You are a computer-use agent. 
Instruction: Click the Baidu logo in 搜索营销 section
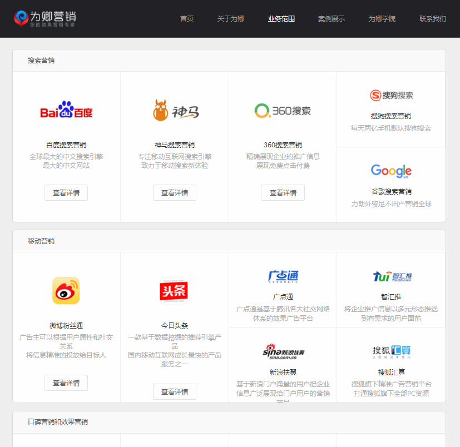coord(66,110)
